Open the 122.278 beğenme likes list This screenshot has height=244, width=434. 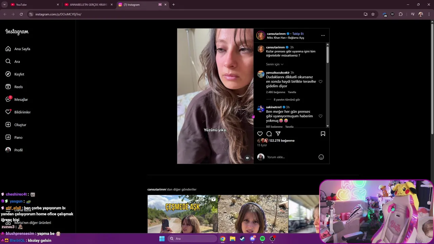pyautogui.click(x=282, y=141)
